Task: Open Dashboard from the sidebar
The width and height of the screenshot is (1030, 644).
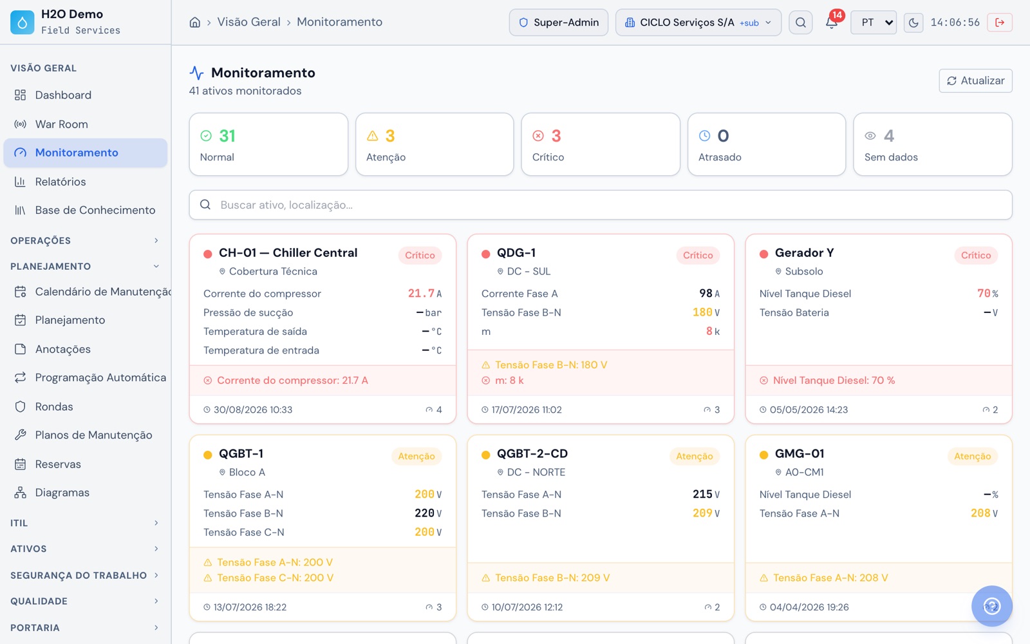Action: pos(86,95)
